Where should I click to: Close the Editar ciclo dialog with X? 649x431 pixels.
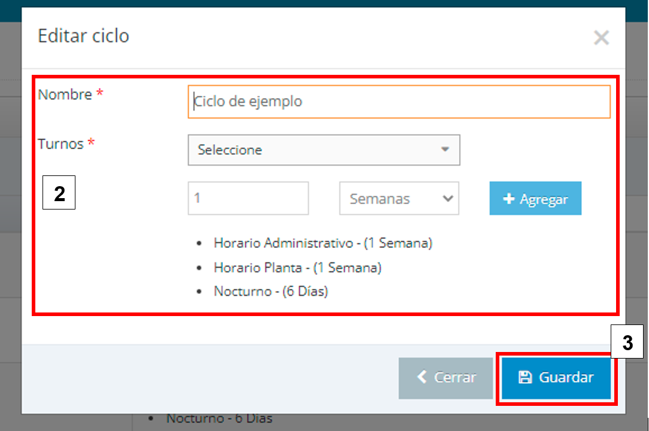click(x=601, y=38)
